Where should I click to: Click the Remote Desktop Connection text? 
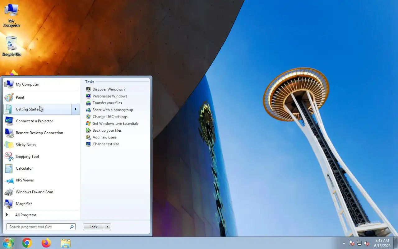[x=39, y=133]
